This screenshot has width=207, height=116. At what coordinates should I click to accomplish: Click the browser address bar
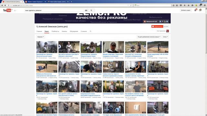pos(68,5)
